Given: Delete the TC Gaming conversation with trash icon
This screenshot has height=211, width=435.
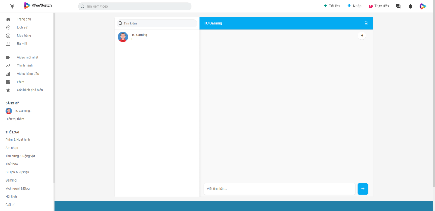Looking at the screenshot, I should pos(366,23).
